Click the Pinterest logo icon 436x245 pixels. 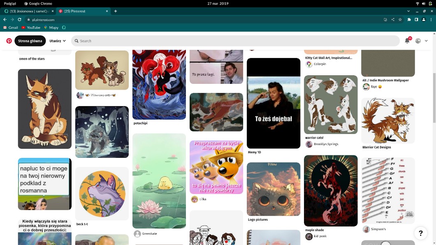(9, 41)
